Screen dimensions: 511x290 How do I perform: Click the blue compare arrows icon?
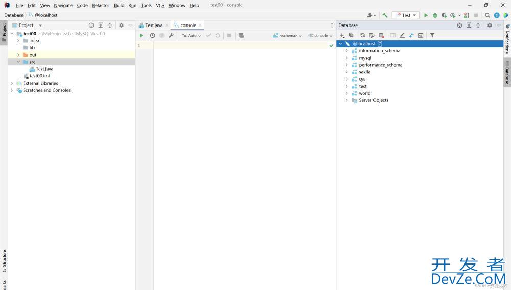[411, 35]
